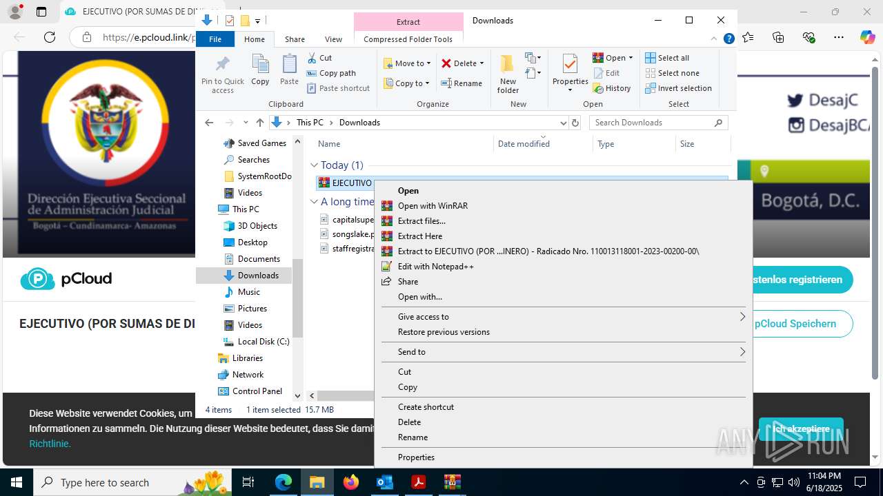Choose Edit with Notepad++
This screenshot has width=883, height=496.
(564, 267)
